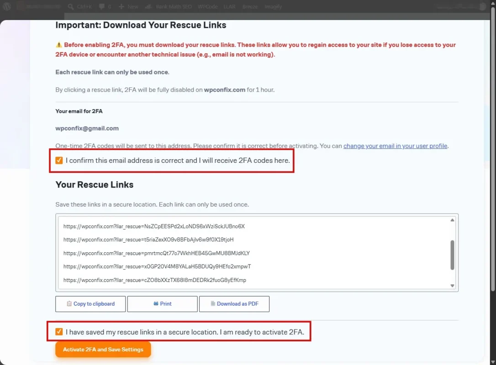The image size is (496, 365).
Task: Click the plus New item in admin bar
Action: [128, 6]
